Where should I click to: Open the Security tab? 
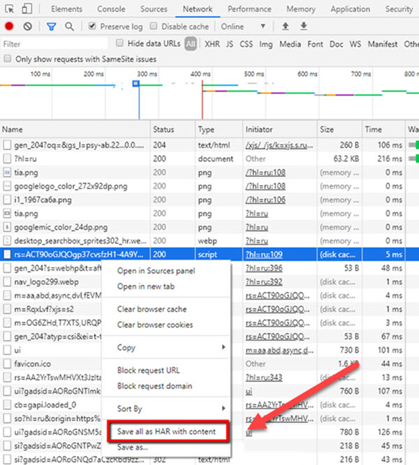click(399, 9)
